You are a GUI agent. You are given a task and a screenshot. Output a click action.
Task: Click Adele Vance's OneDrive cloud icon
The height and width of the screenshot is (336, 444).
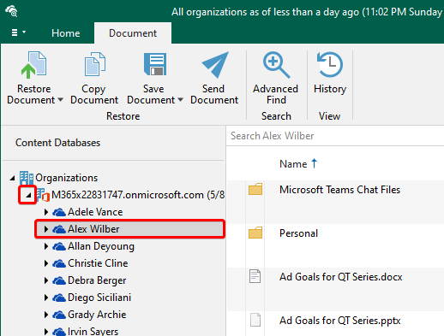click(59, 212)
